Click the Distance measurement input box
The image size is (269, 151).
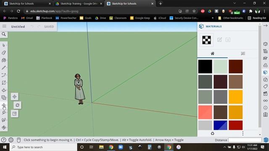245,140
